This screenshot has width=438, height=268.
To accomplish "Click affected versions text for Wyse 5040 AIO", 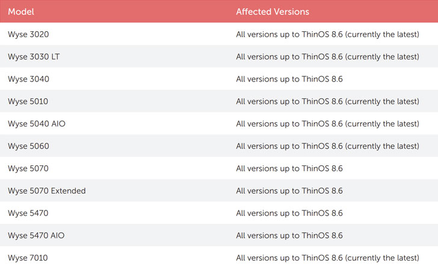I will pyautogui.click(x=327, y=124).
